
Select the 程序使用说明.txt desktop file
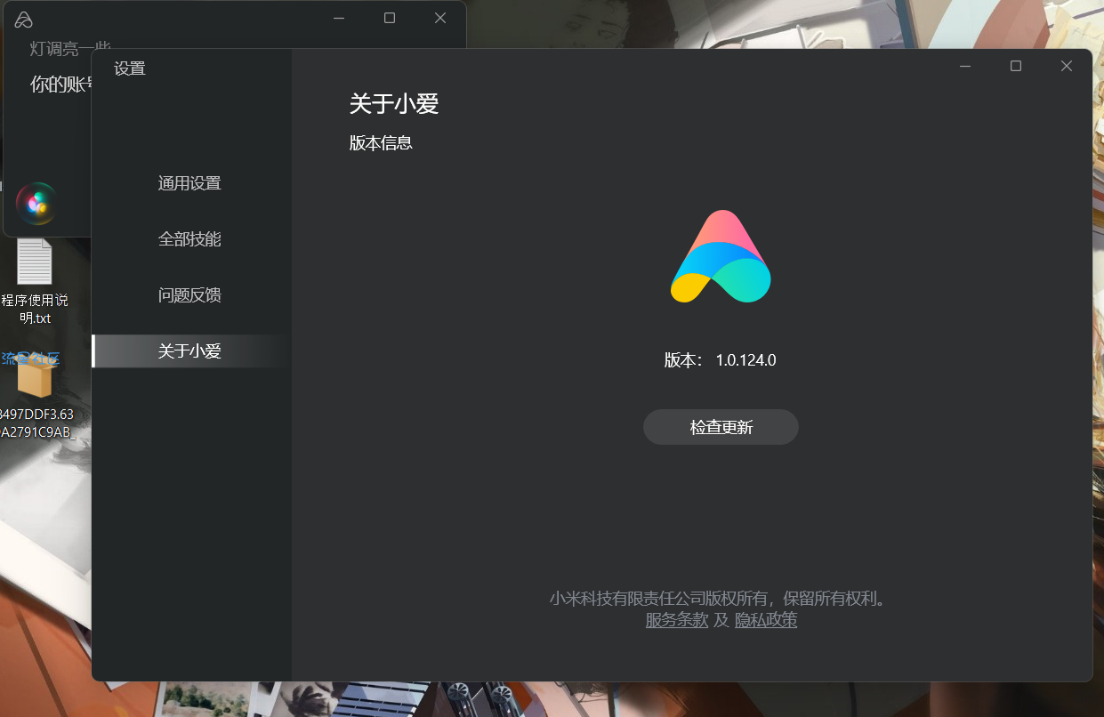point(34,282)
